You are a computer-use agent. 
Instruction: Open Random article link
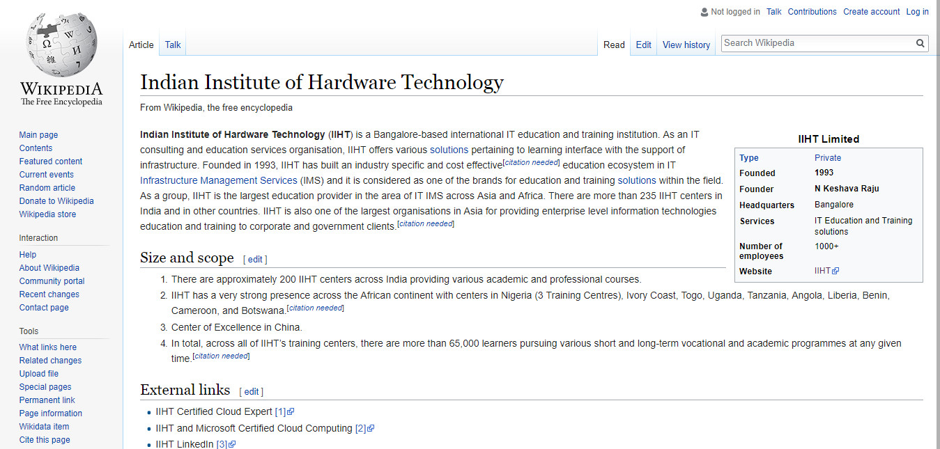[47, 188]
